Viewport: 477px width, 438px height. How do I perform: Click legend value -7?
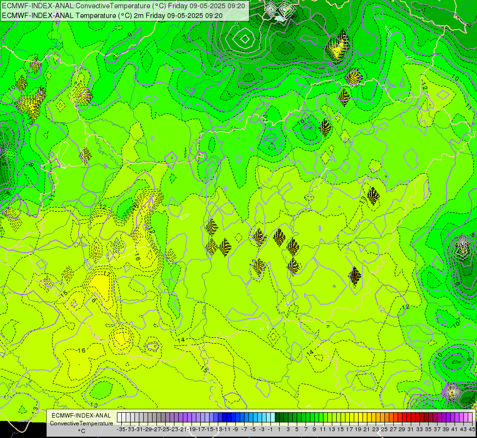[x=244, y=429]
